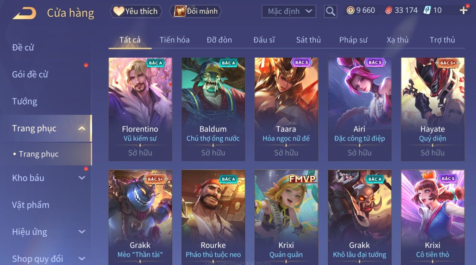Image resolution: width=476 pixels, height=265 pixels.
Task: Open Yêu thích heart favorites
Action: click(136, 11)
